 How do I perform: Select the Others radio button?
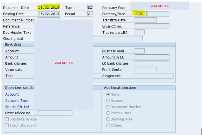pyautogui.click(x=108, y=125)
